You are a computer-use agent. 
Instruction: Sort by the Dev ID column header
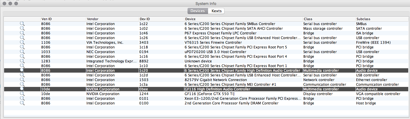161,19
